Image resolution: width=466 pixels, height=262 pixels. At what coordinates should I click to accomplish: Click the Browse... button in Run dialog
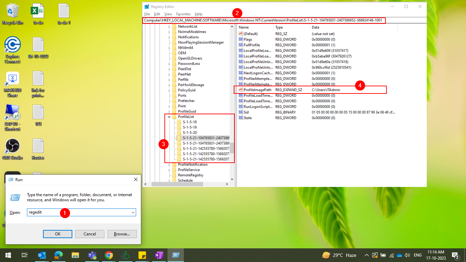pyautogui.click(x=122, y=234)
